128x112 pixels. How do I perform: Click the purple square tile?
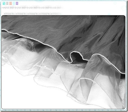coord(17,3)
